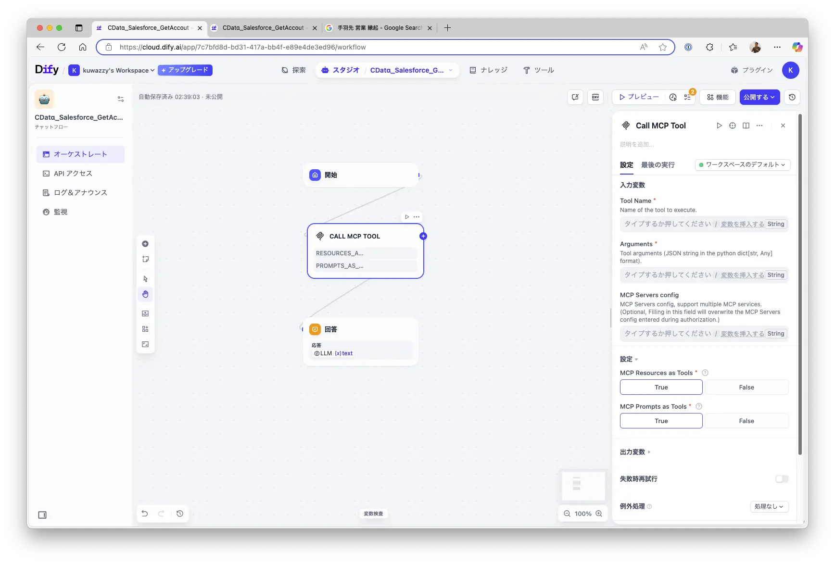Close the Call MCP Tool panel
Image resolution: width=835 pixels, height=564 pixels.
coord(783,125)
